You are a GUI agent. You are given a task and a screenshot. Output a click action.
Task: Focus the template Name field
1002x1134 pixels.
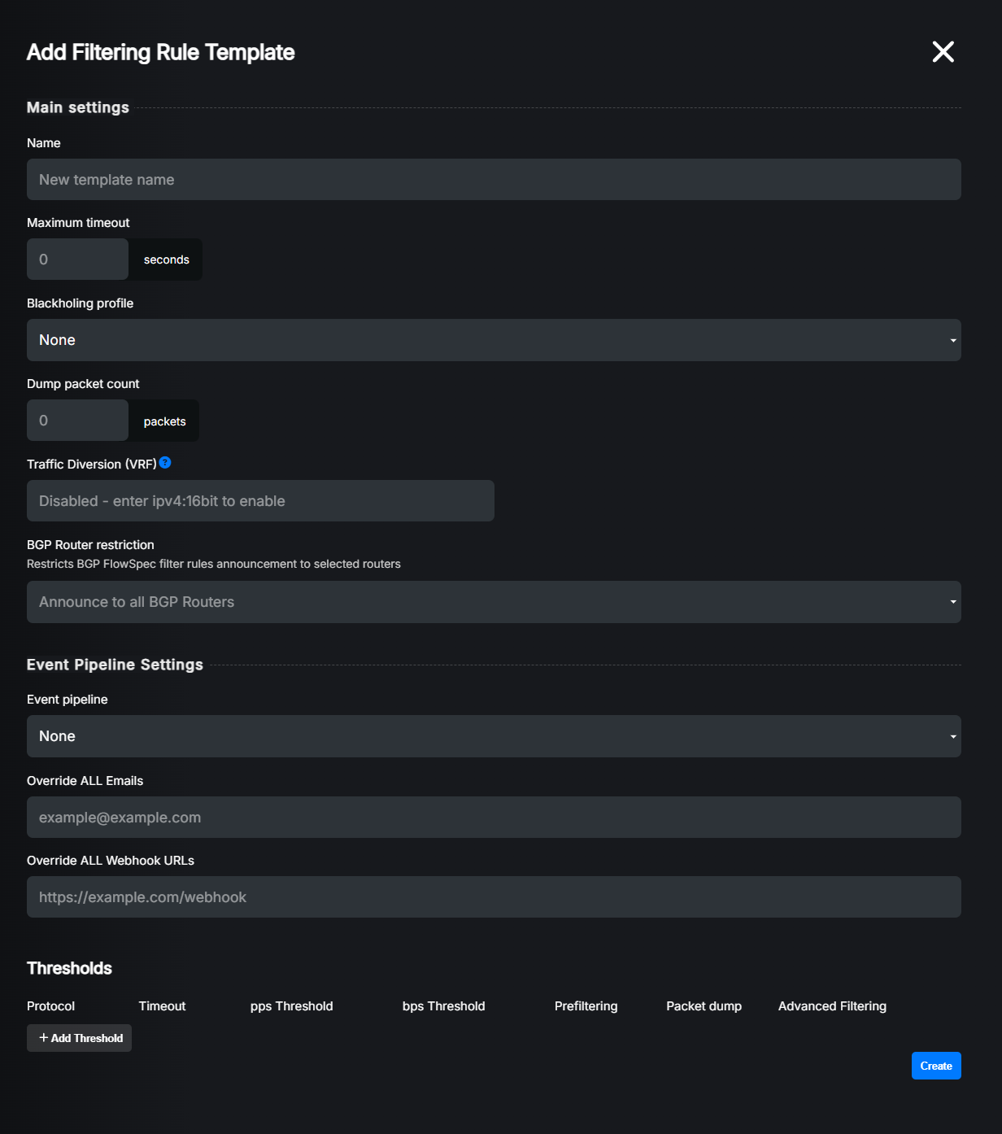point(494,180)
